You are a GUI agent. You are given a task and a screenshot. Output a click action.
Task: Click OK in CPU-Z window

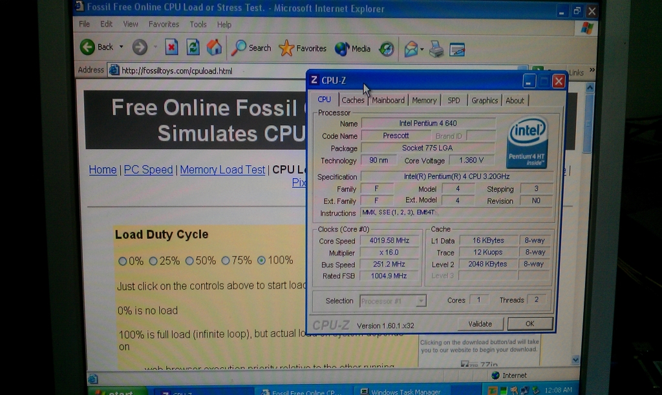pyautogui.click(x=530, y=323)
